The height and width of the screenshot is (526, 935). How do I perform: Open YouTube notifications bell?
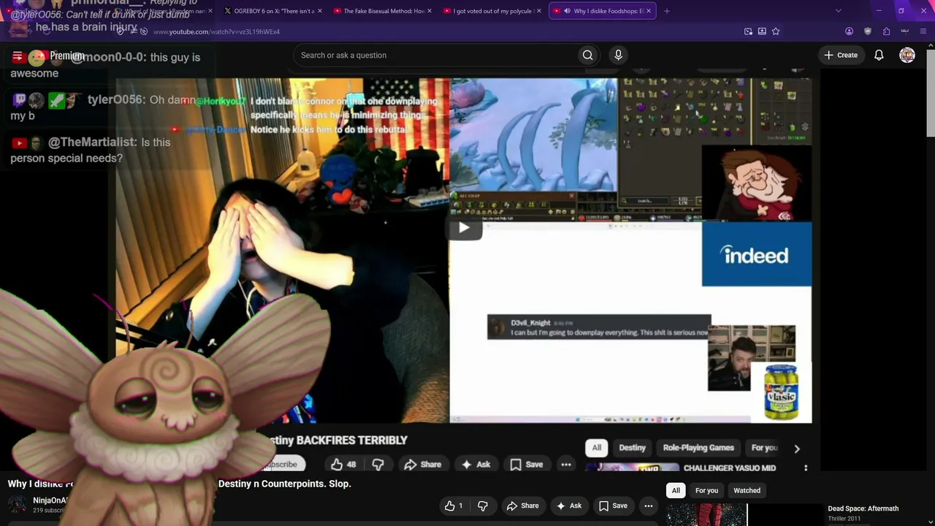(879, 56)
